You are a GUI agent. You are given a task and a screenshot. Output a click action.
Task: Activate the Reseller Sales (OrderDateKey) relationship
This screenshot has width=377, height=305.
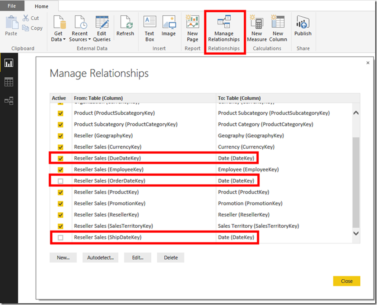coord(61,181)
